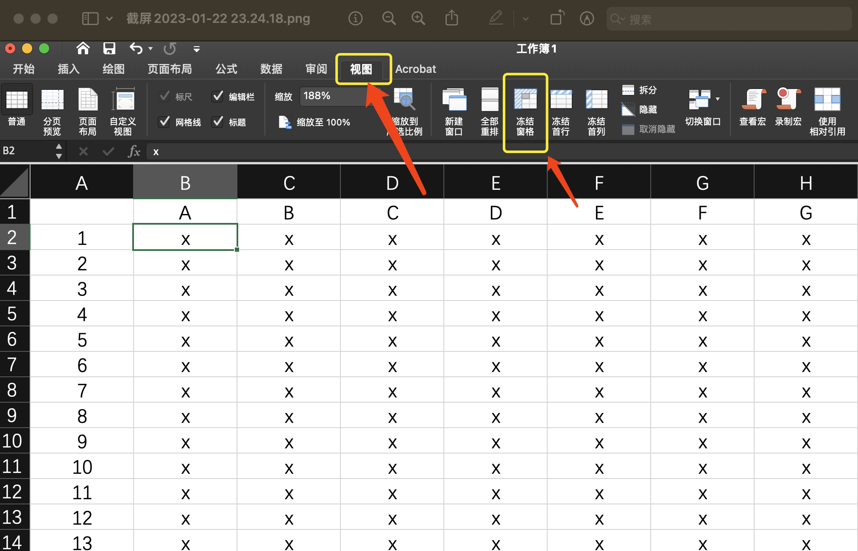
Task: Uncheck the 编辑栏 (Formula Bar) checkbox
Action: pyautogui.click(x=217, y=96)
